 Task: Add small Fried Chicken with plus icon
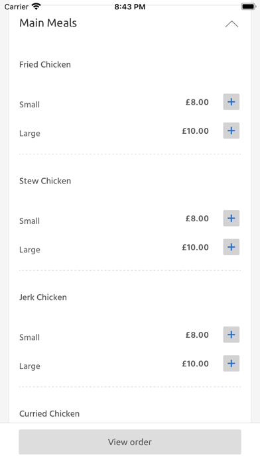point(231,102)
